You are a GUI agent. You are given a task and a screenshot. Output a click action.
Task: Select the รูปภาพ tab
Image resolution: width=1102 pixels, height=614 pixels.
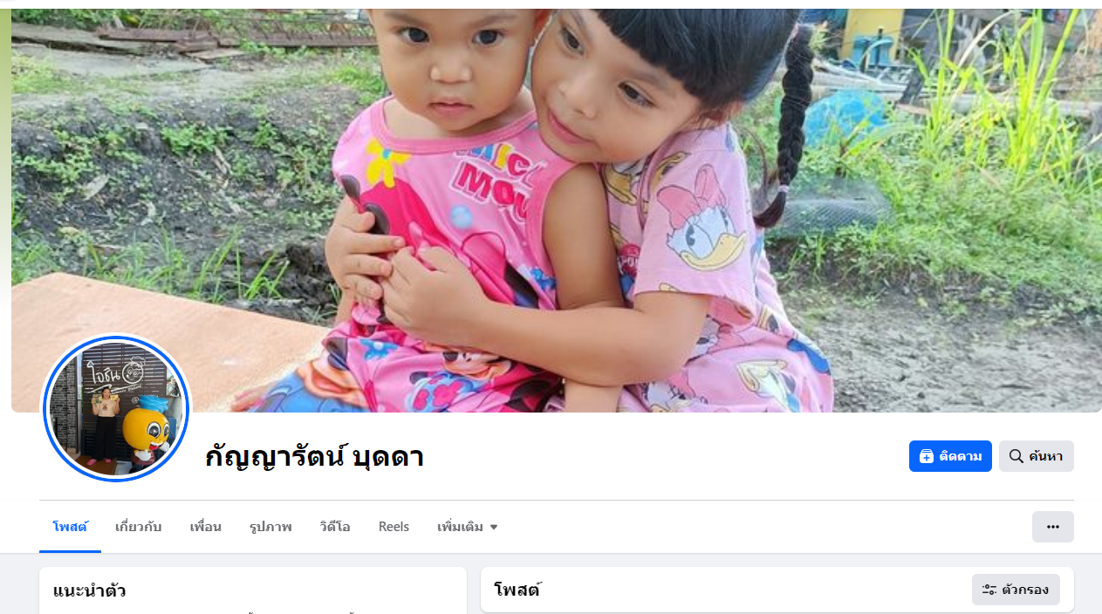(270, 527)
